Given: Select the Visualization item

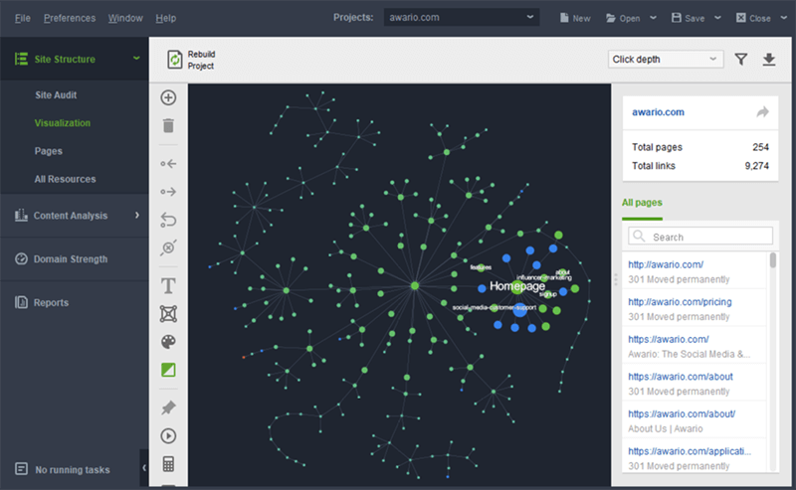Looking at the screenshot, I should [63, 123].
